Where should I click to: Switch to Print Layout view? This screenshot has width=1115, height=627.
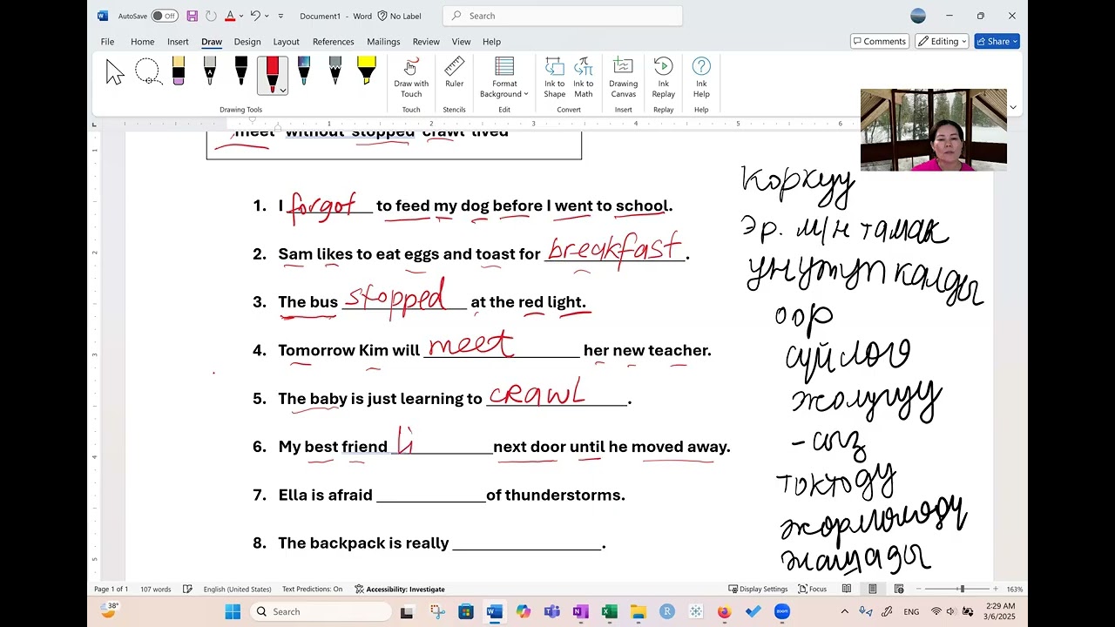(x=872, y=589)
